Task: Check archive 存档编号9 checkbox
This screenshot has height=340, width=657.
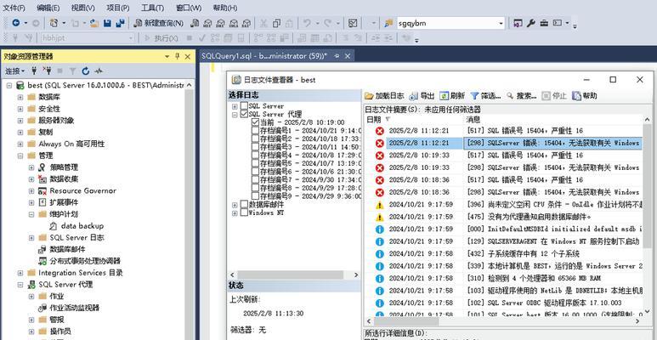Action: 255,195
